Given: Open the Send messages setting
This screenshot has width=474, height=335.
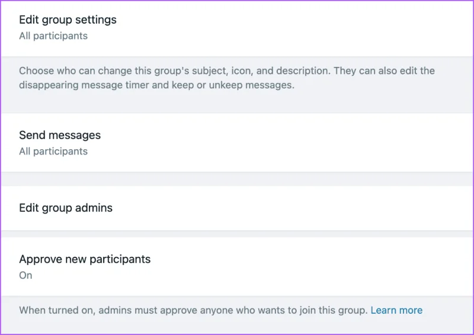Looking at the screenshot, I should point(237,142).
